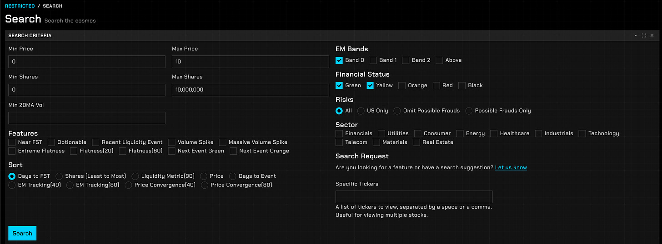Maximize the Search Criteria panel

644,35
